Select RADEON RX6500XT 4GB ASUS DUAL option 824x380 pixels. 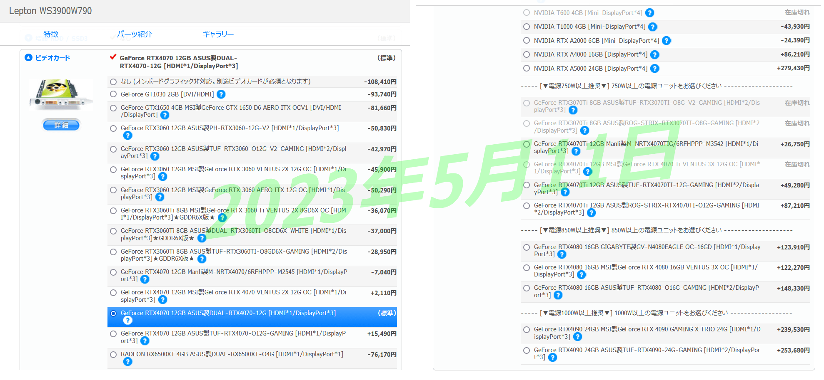coord(113,355)
